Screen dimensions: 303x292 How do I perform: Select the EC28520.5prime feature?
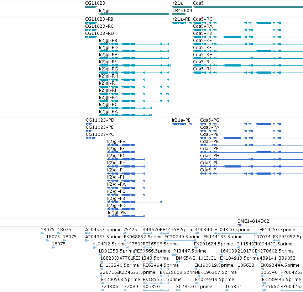tap(178, 290)
